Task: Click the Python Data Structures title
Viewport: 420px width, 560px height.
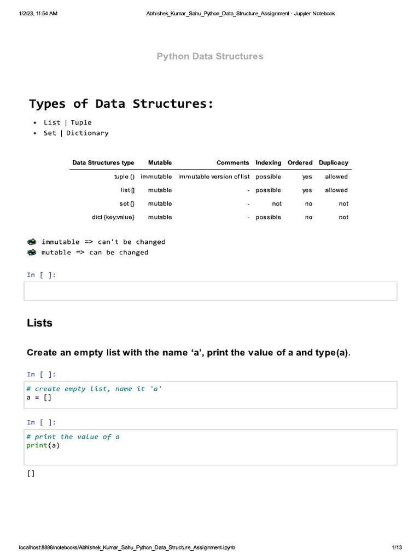Action: point(210,56)
